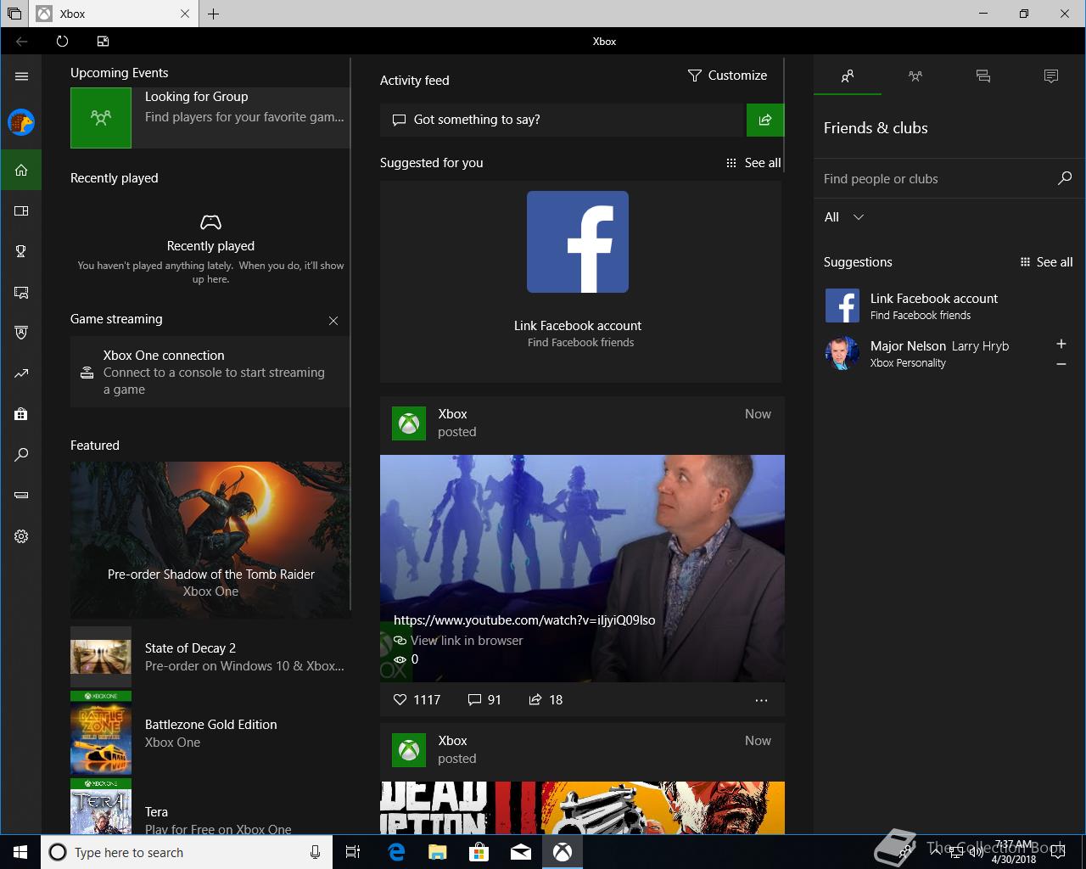Switch to Activity alerts tab icon
1086x869 pixels.
(x=1051, y=76)
